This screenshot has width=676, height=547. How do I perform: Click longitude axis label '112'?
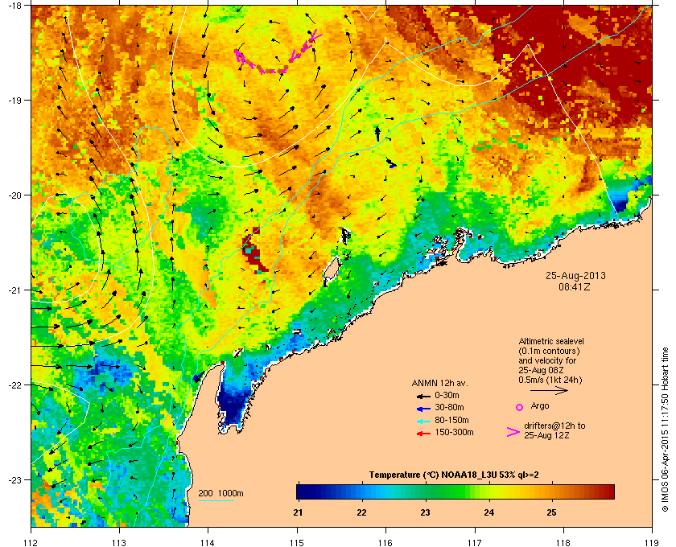point(31,542)
